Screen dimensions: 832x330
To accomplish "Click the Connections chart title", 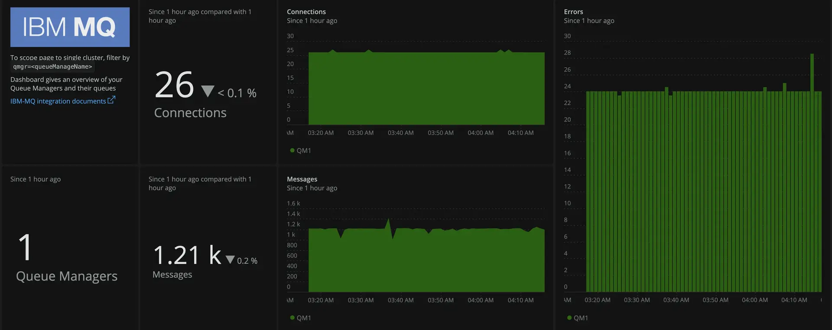I will click(306, 12).
